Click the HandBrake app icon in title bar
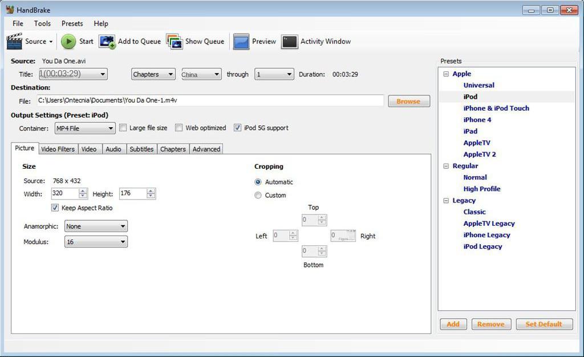The width and height of the screenshot is (584, 357). click(x=10, y=10)
